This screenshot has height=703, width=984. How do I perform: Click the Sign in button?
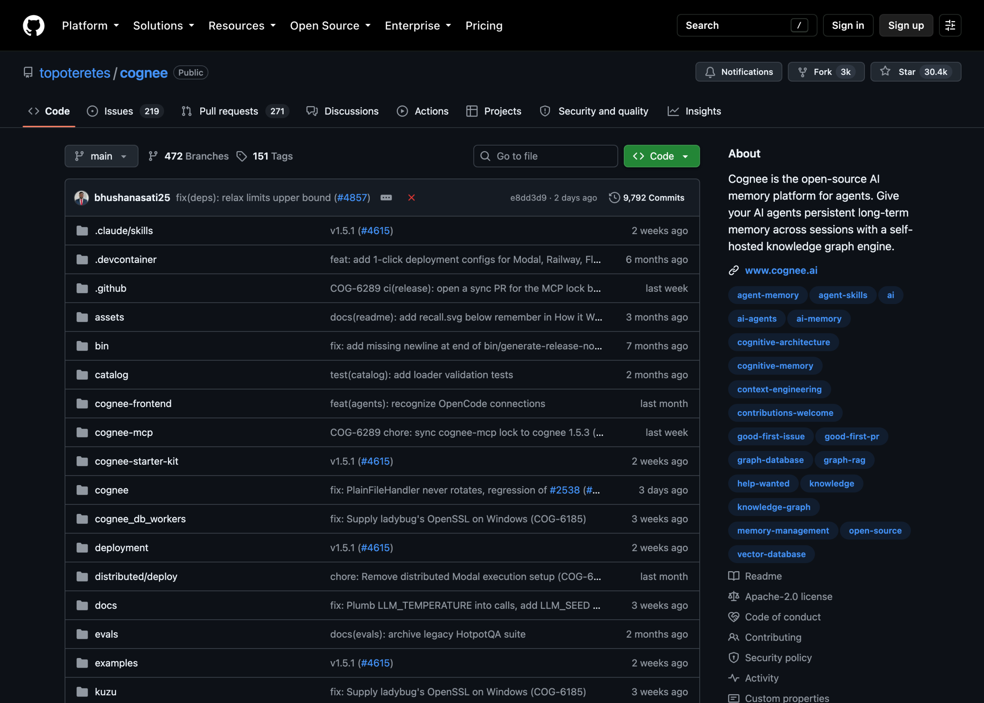(848, 25)
